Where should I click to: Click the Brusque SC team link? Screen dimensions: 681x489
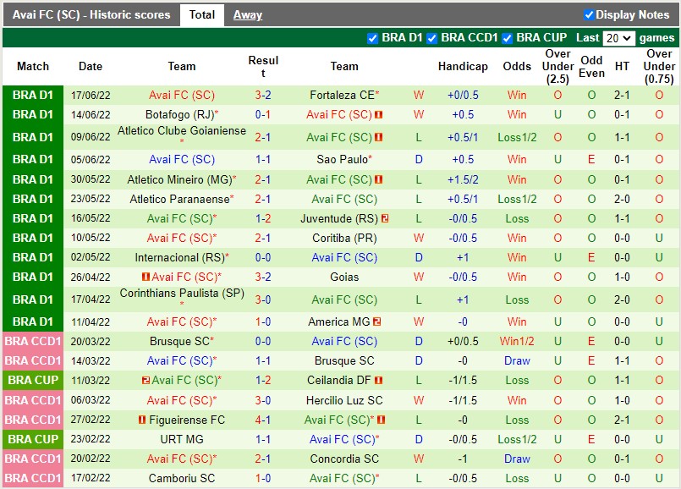344,360
